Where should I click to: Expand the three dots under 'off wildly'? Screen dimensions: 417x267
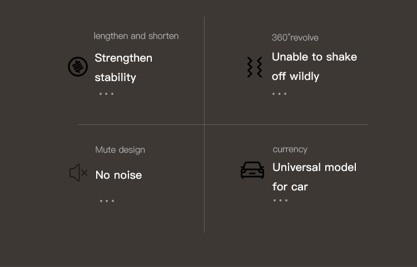coord(280,94)
